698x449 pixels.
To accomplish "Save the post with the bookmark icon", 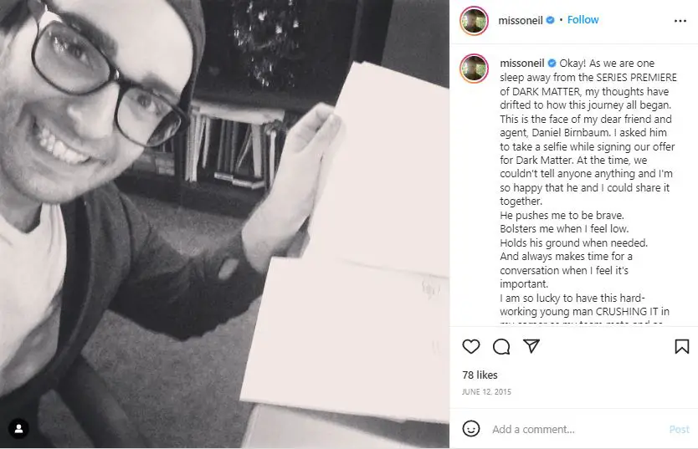I will pyautogui.click(x=681, y=346).
